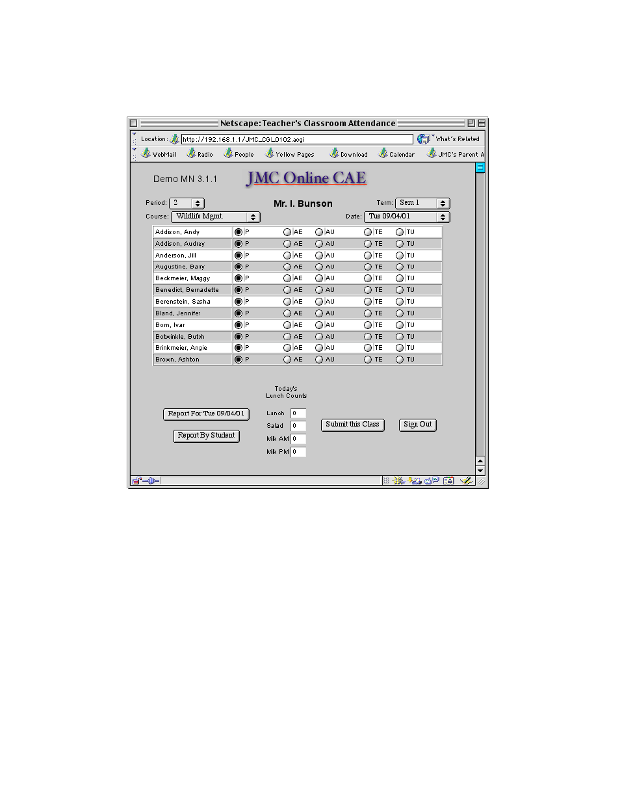Viewport: 620px width, 803px height.
Task: Click the name Addison, Andy
Action: [177, 232]
